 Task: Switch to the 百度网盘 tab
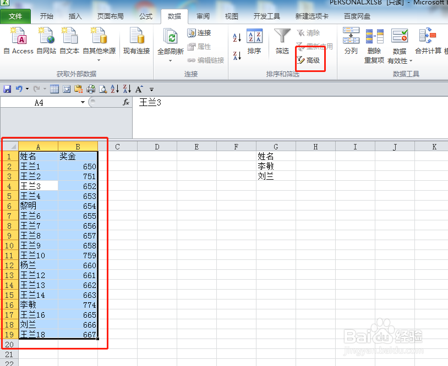(x=357, y=16)
